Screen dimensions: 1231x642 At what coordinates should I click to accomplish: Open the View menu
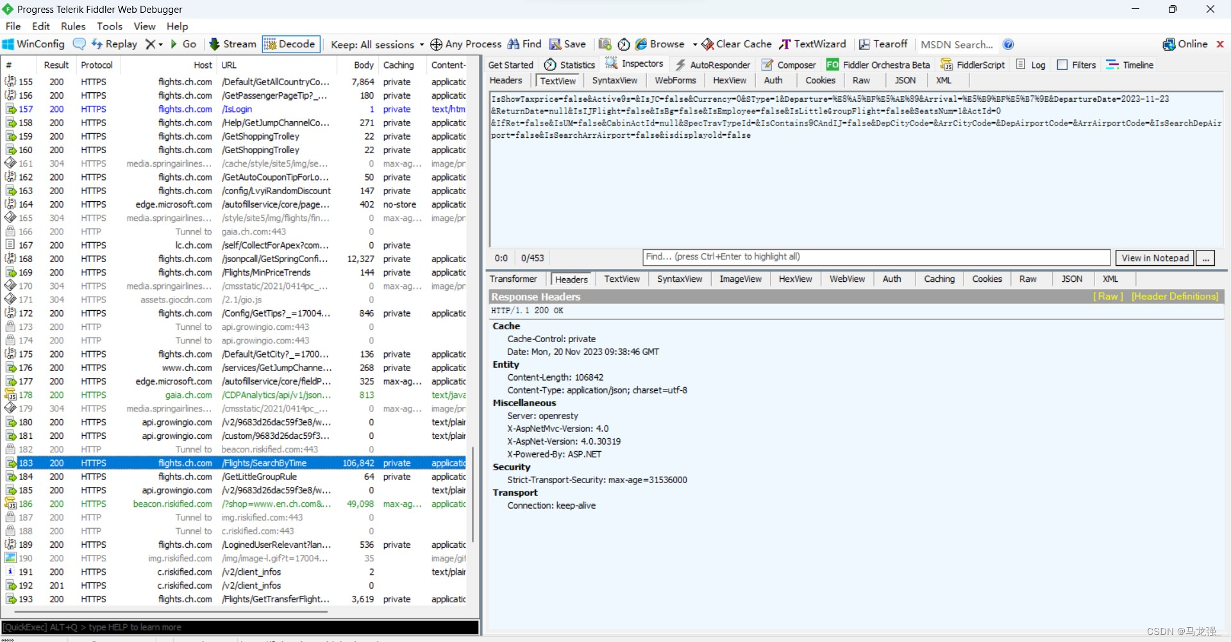point(144,26)
